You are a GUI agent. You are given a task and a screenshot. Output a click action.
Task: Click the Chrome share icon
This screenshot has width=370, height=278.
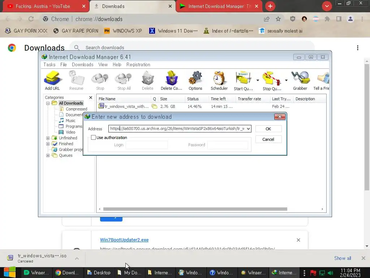pyautogui.click(x=267, y=19)
